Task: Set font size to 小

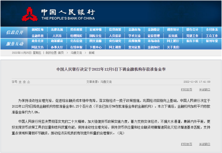Action: [28, 82]
